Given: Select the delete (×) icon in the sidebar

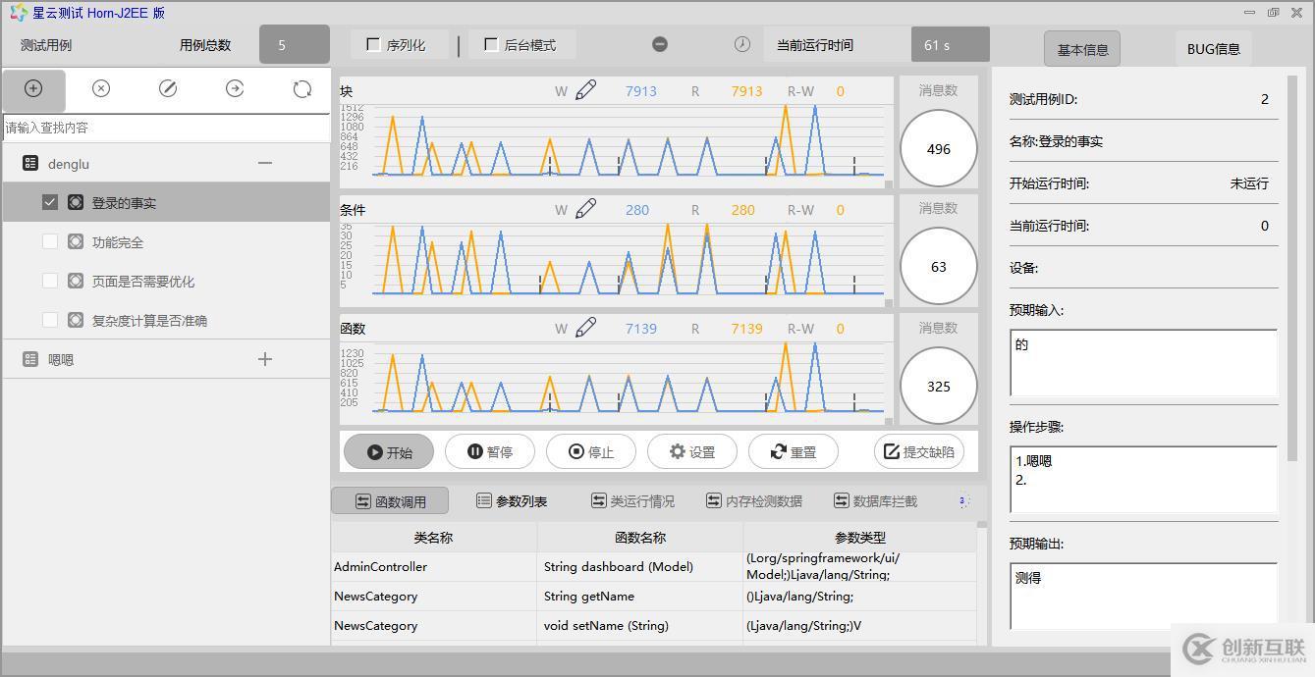Looking at the screenshot, I should [100, 88].
